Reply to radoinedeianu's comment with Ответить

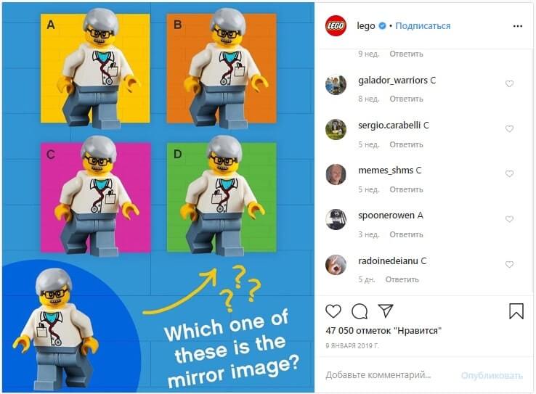(x=402, y=279)
